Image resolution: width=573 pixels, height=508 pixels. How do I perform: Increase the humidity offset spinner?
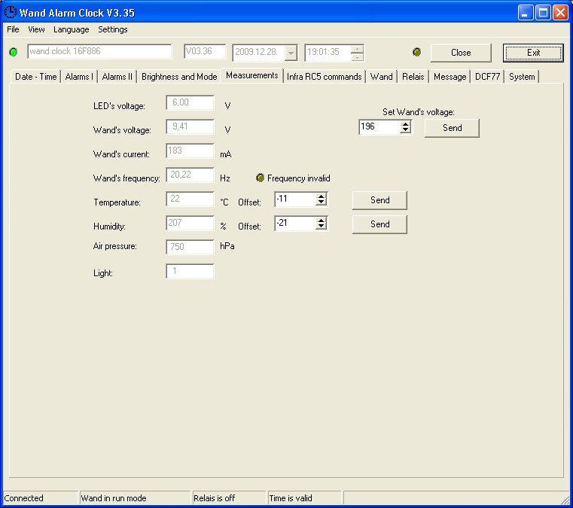coord(321,221)
